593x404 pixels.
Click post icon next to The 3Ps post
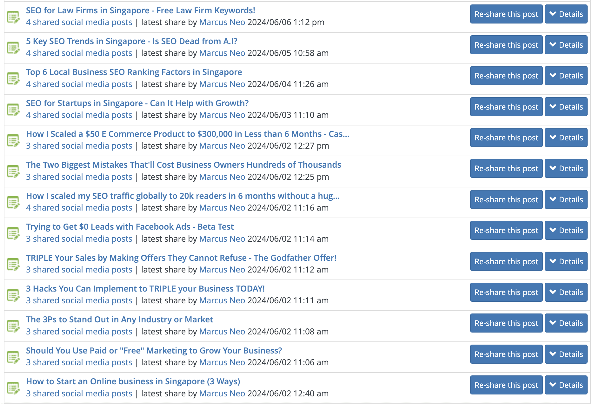pyautogui.click(x=13, y=326)
